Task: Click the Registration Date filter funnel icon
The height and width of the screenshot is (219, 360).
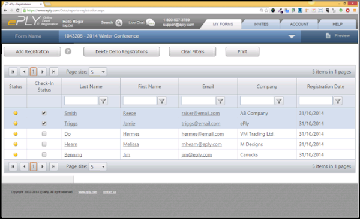Action: pos(338,101)
